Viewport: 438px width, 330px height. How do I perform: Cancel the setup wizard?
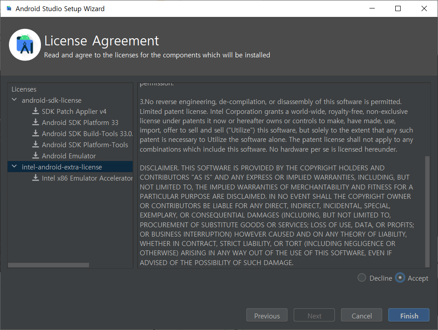coord(361,315)
